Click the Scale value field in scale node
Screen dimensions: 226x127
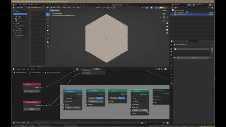[x=140, y=110]
